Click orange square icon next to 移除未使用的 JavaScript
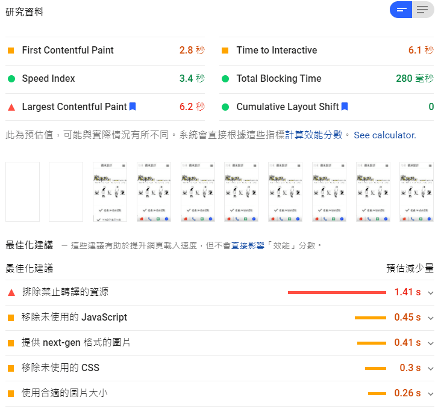This screenshot has height=415, width=444. click(11, 318)
